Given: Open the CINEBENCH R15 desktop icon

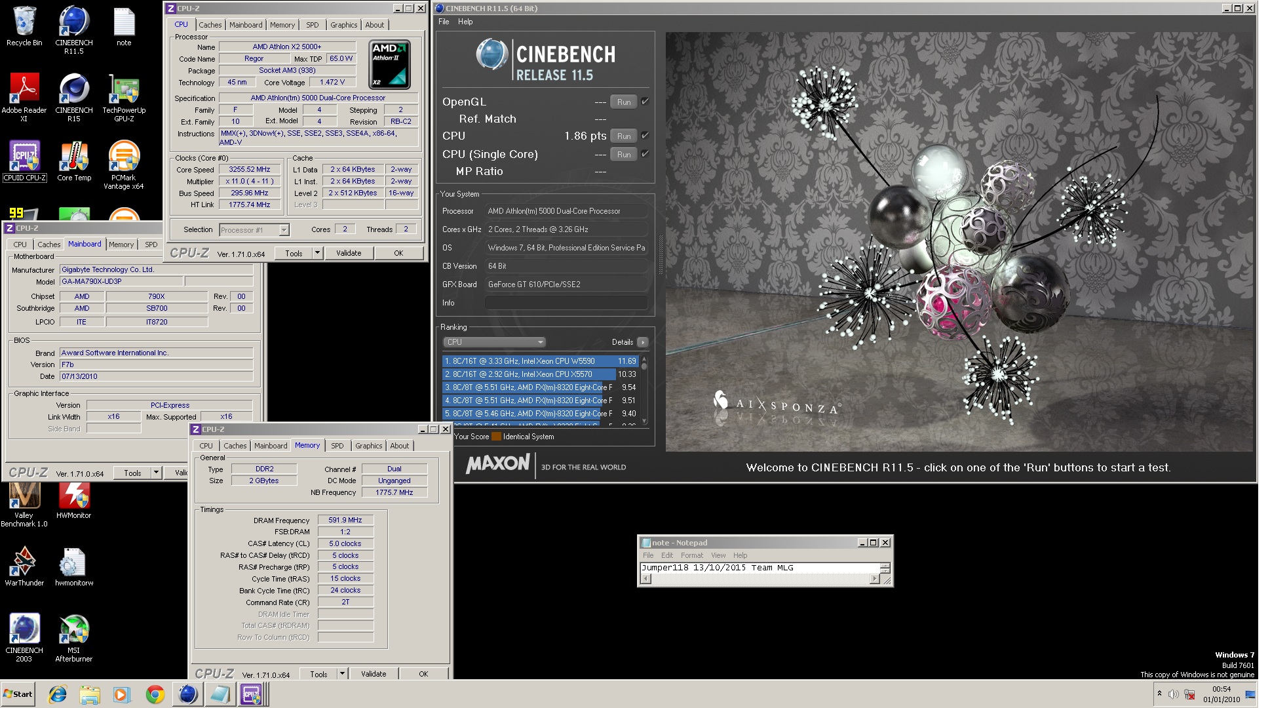Looking at the screenshot, I should tap(73, 98).
